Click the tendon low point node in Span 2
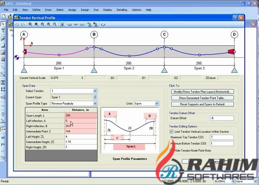The height and width of the screenshot is (185, 259). point(129,56)
